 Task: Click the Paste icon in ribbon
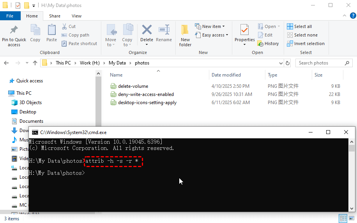tap(51, 30)
